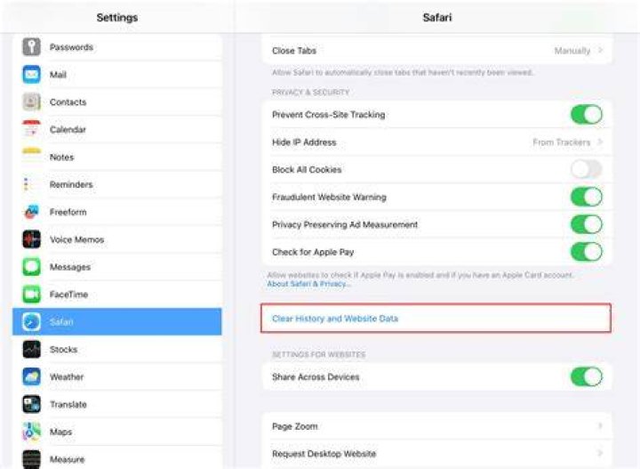Toggle Check for Apple Pay
The height and width of the screenshot is (469, 640).
(x=587, y=252)
